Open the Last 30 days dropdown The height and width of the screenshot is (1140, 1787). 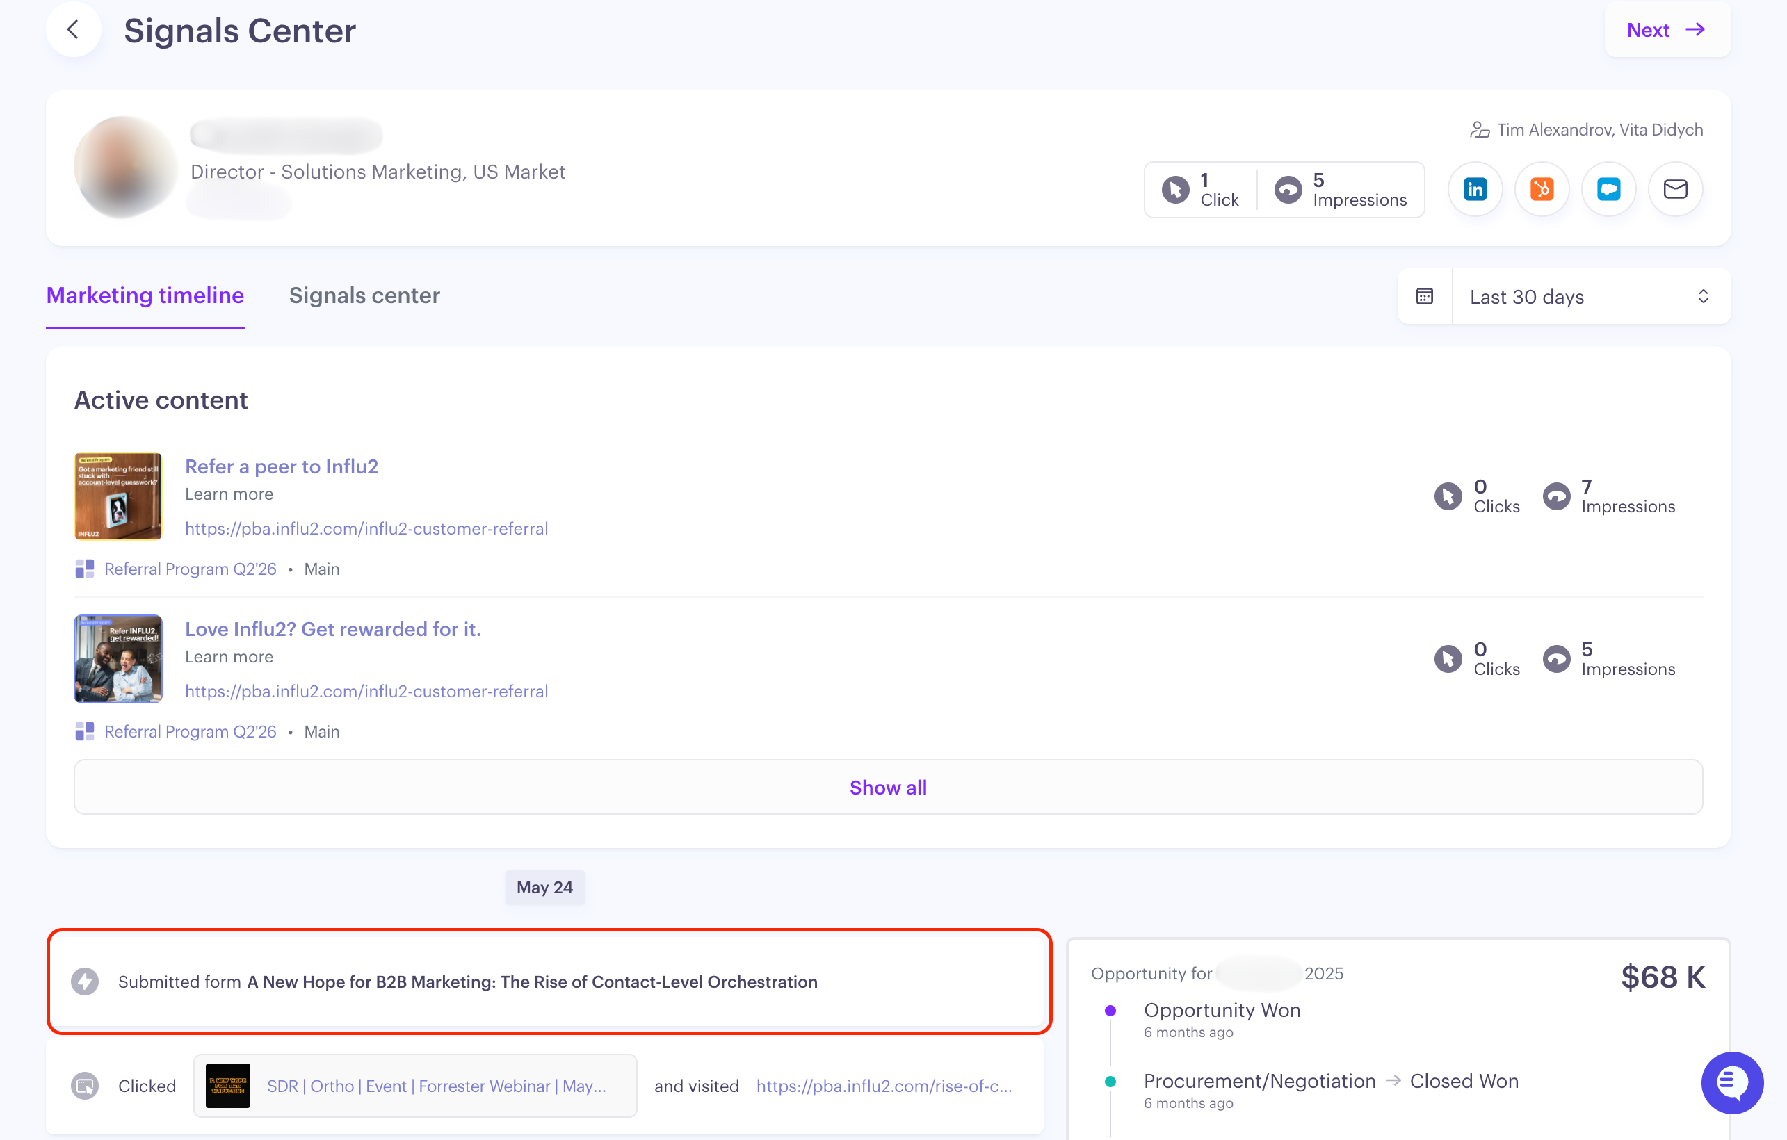(x=1590, y=297)
